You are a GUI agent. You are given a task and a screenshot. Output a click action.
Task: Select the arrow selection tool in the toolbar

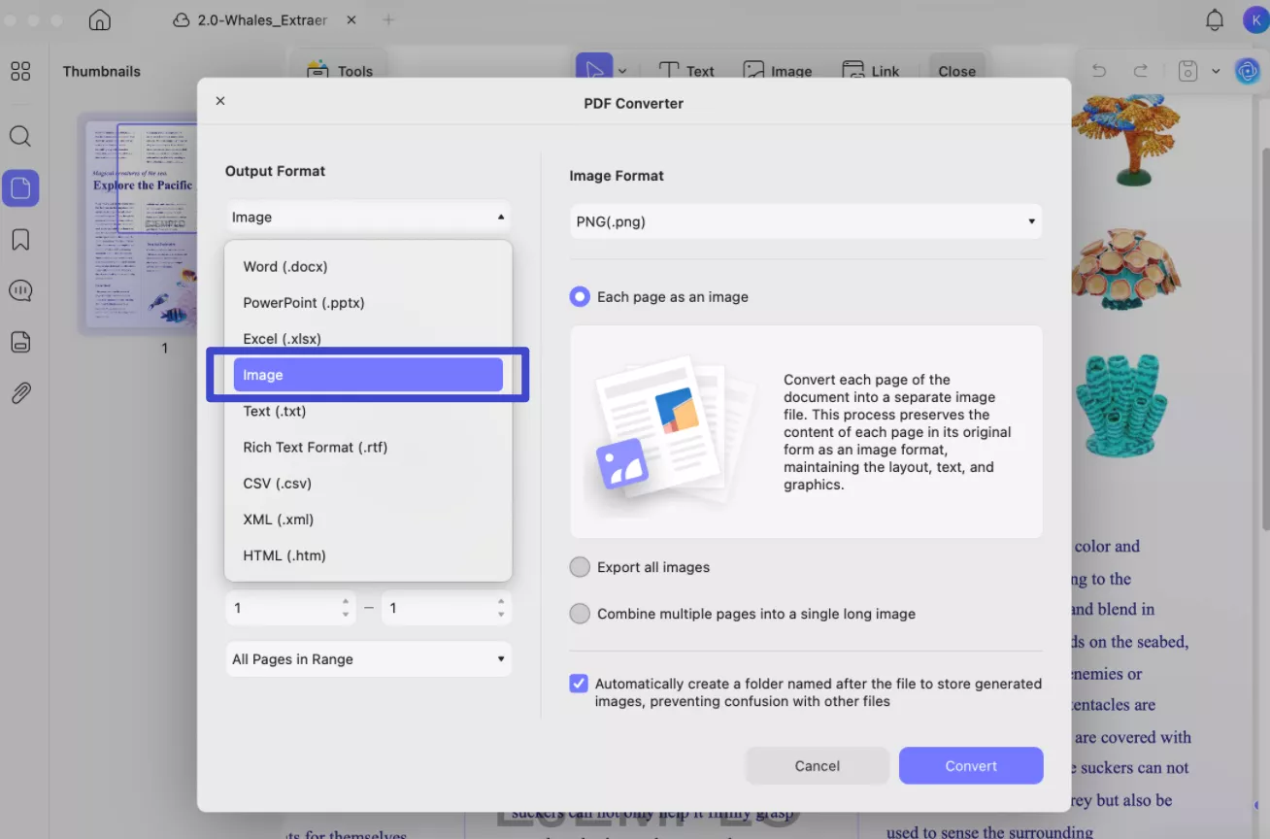click(x=594, y=69)
